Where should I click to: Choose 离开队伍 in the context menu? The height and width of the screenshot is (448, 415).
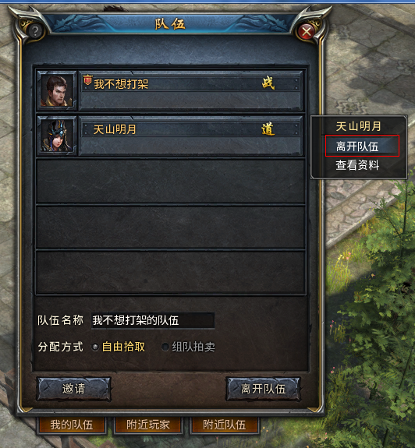[362, 146]
